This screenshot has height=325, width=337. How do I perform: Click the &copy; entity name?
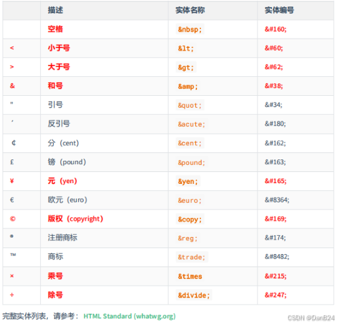click(190, 219)
